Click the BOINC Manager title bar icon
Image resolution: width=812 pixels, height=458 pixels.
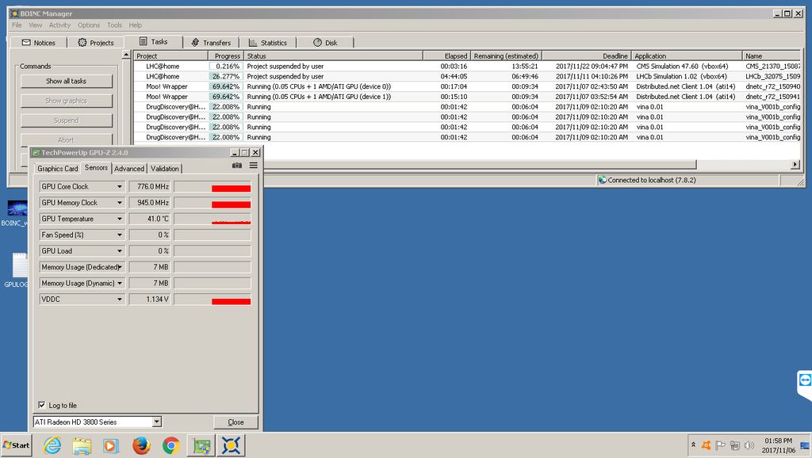[14, 13]
